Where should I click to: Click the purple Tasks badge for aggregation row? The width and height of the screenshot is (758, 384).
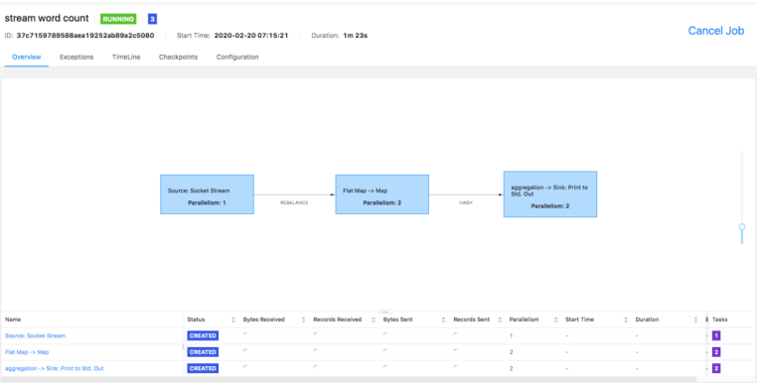click(x=716, y=368)
